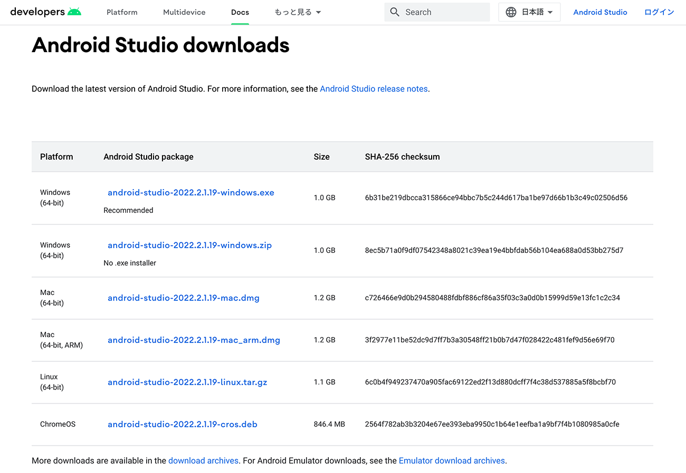
Task: Click the Android developers logo
Action: (x=46, y=12)
